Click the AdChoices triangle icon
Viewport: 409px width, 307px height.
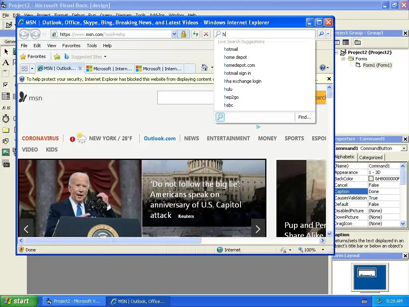tap(258, 127)
